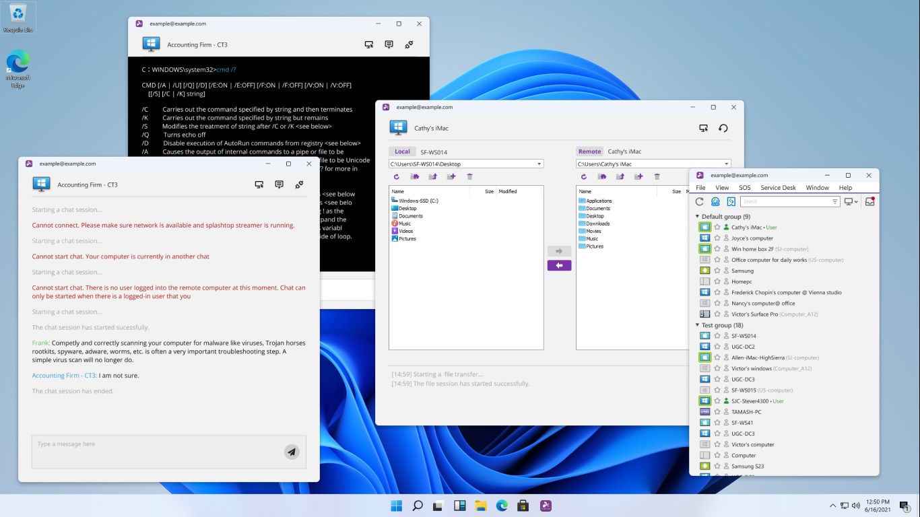Select the file transfer icon in Cathy's iMac window
The width and height of the screenshot is (920, 517).
click(703, 127)
